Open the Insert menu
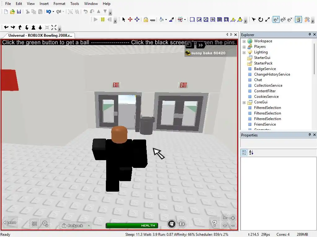The width and height of the screenshot is (317, 237). click(44, 4)
